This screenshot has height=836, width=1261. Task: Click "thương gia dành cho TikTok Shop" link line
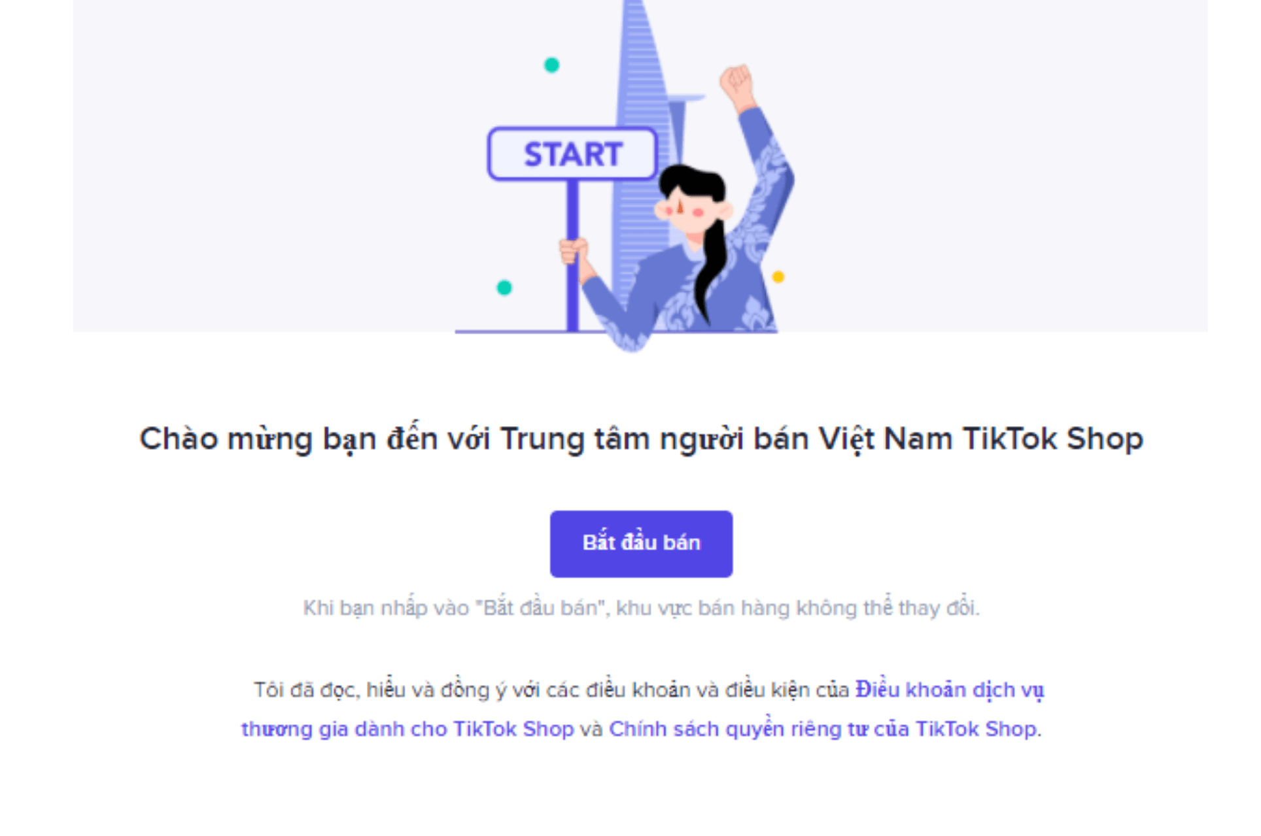tap(407, 728)
